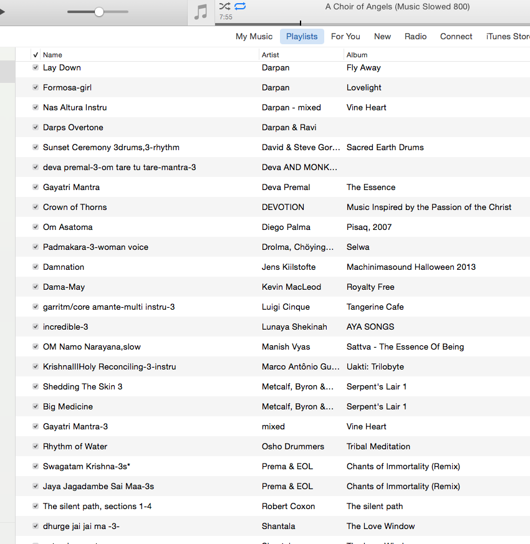Select the song Big Medicine
530x544 pixels.
68,407
